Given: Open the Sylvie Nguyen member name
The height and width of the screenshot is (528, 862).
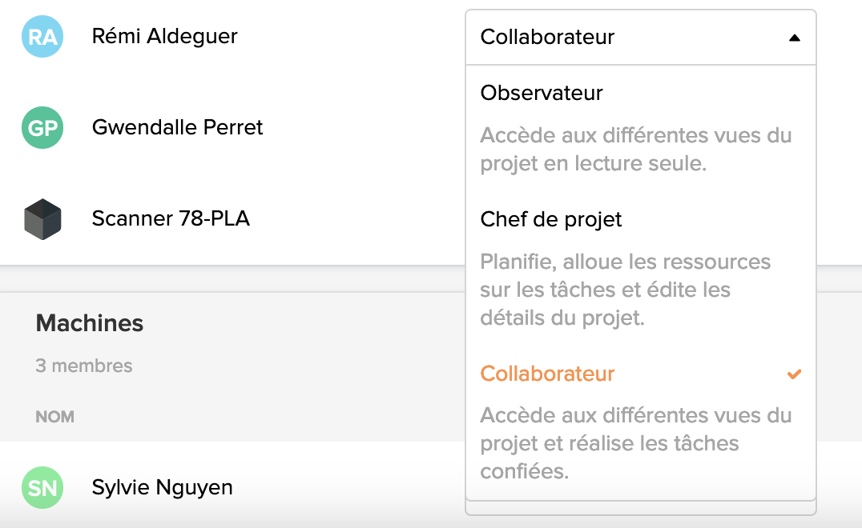Looking at the screenshot, I should tap(162, 487).
